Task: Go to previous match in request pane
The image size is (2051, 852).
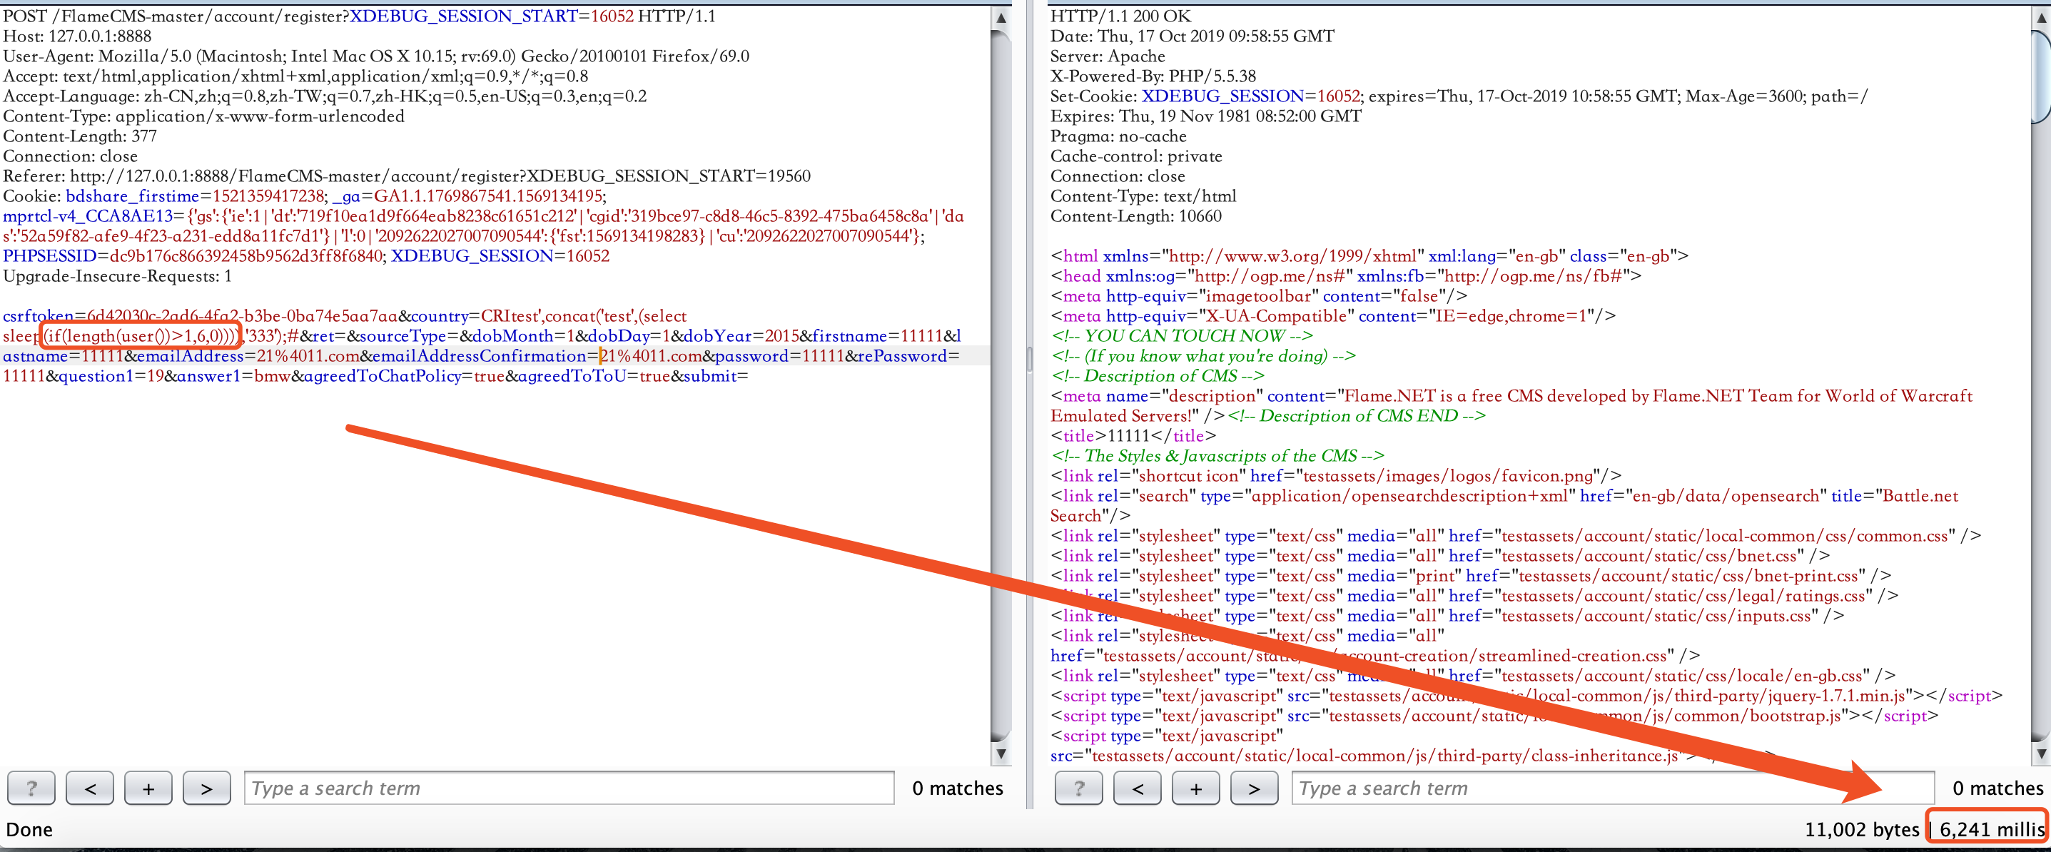Action: pyautogui.click(x=90, y=788)
